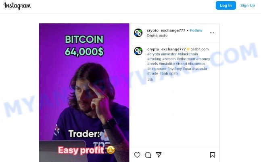Open the crypto_exchange777 username in header
Viewport: 261px width, 162px height.
tap(166, 31)
